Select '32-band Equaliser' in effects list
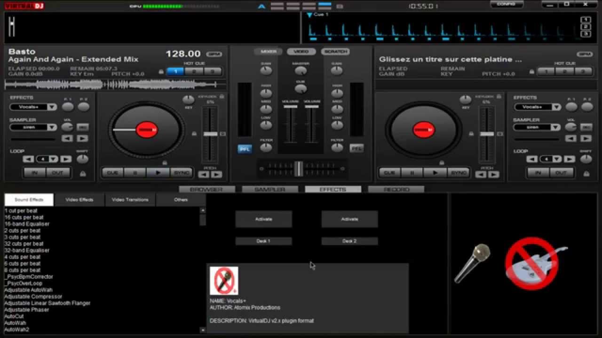Image resolution: width=602 pixels, height=338 pixels. 27,250
